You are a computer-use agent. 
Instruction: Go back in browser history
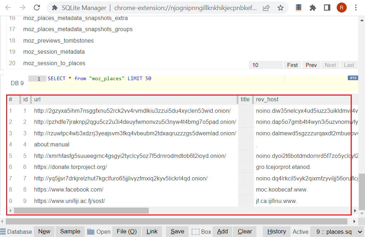point(8,8)
